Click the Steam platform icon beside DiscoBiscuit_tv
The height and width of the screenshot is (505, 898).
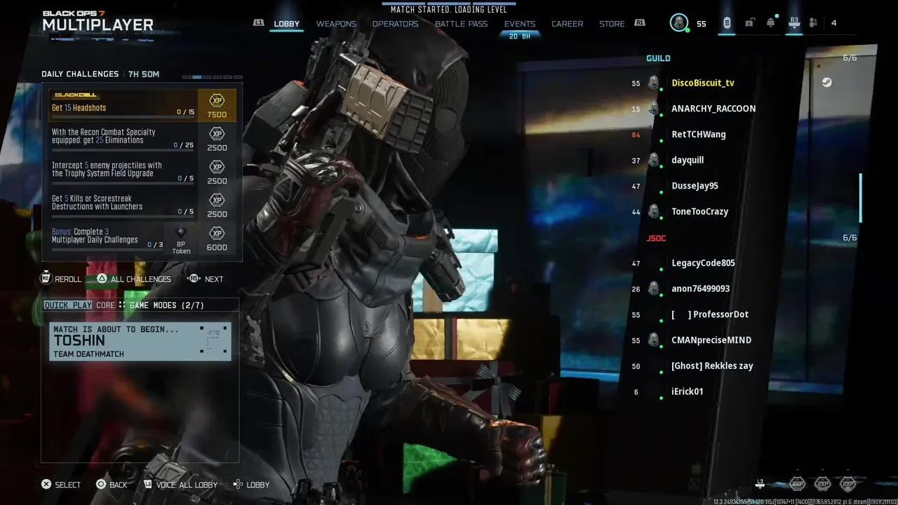tap(828, 83)
